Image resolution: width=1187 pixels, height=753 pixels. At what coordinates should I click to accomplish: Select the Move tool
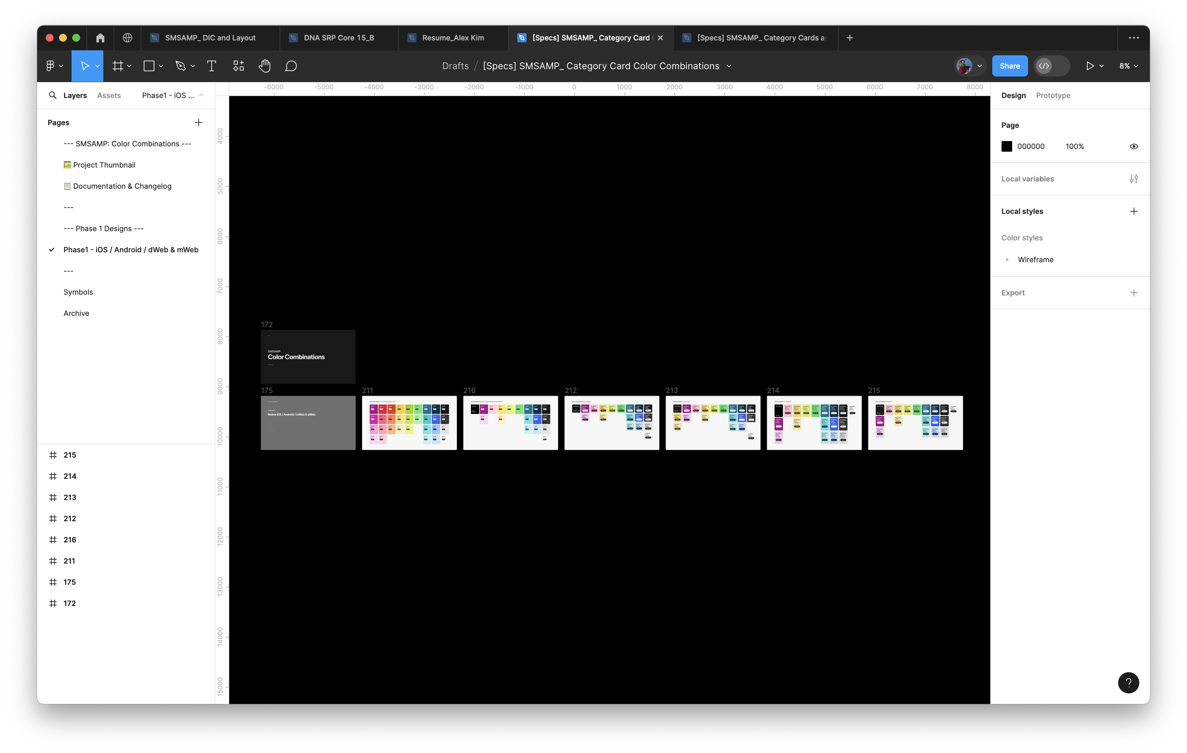click(x=85, y=66)
